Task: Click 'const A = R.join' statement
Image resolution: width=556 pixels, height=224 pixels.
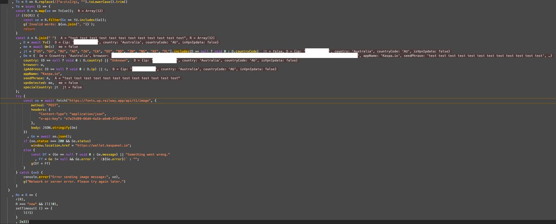Action: click(x=36, y=38)
